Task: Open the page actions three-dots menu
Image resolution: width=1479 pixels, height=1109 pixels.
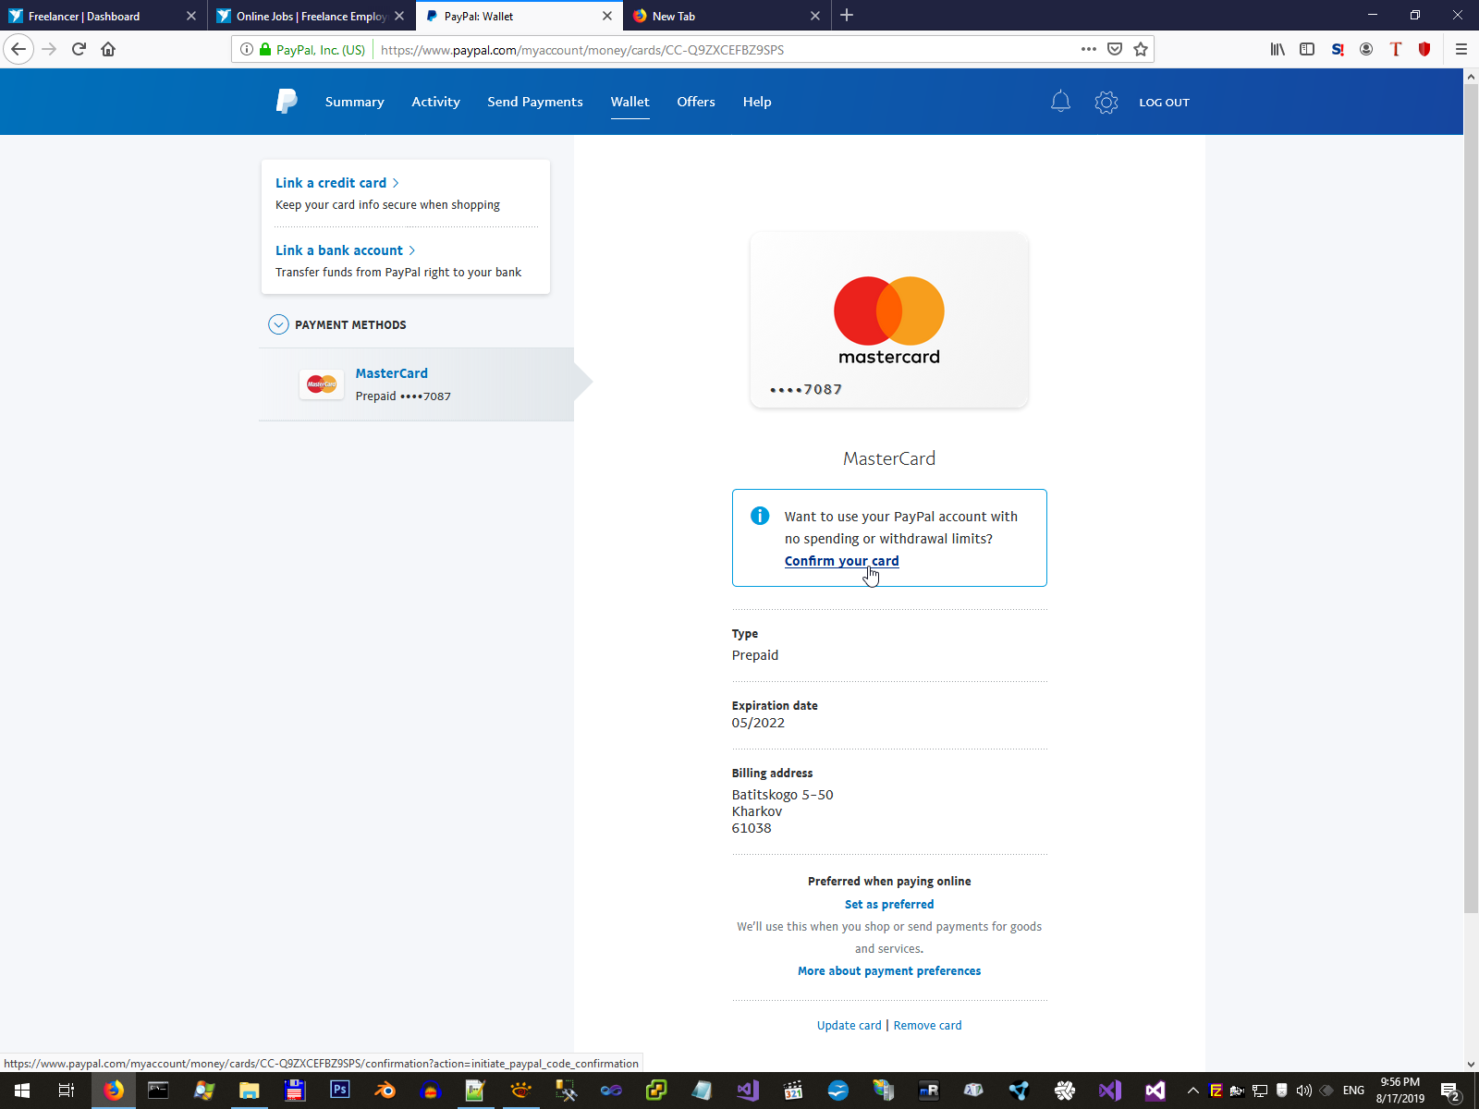Action: [1089, 49]
